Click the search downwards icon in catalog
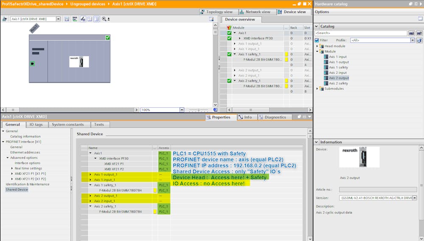 coord(412,33)
